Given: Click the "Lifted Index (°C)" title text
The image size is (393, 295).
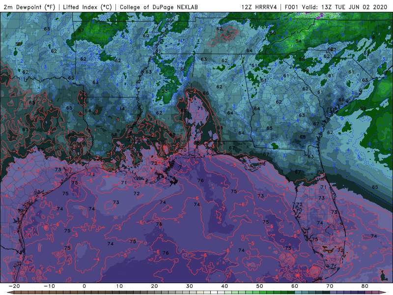Looking at the screenshot, I should [x=87, y=7].
